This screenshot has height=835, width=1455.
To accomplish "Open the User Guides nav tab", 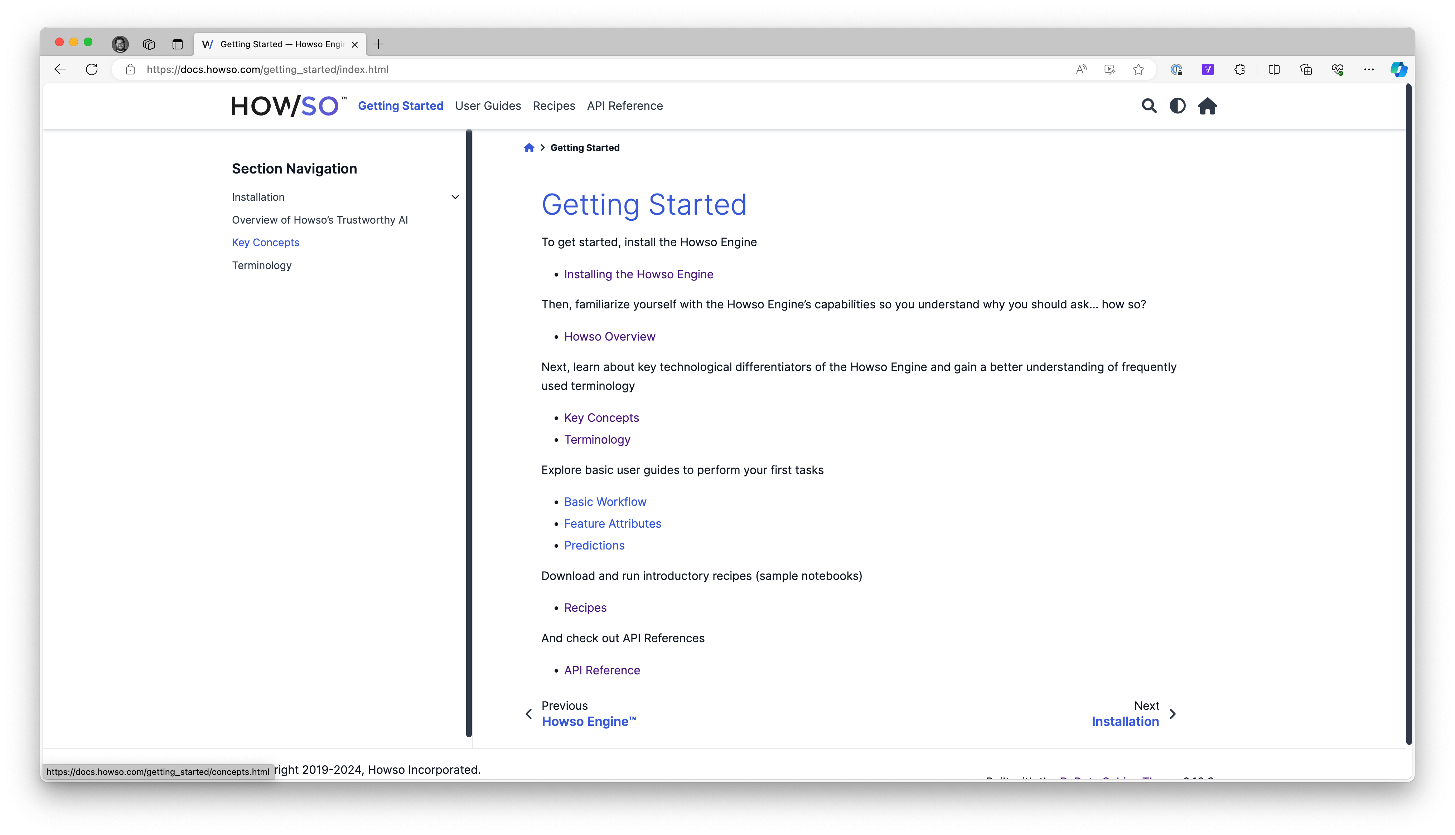I will coord(488,106).
